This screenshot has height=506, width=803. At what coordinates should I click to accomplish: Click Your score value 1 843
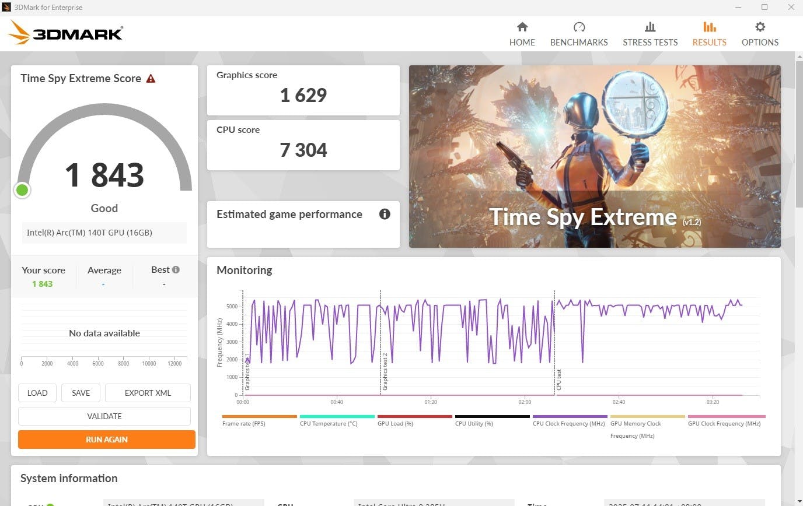(42, 284)
